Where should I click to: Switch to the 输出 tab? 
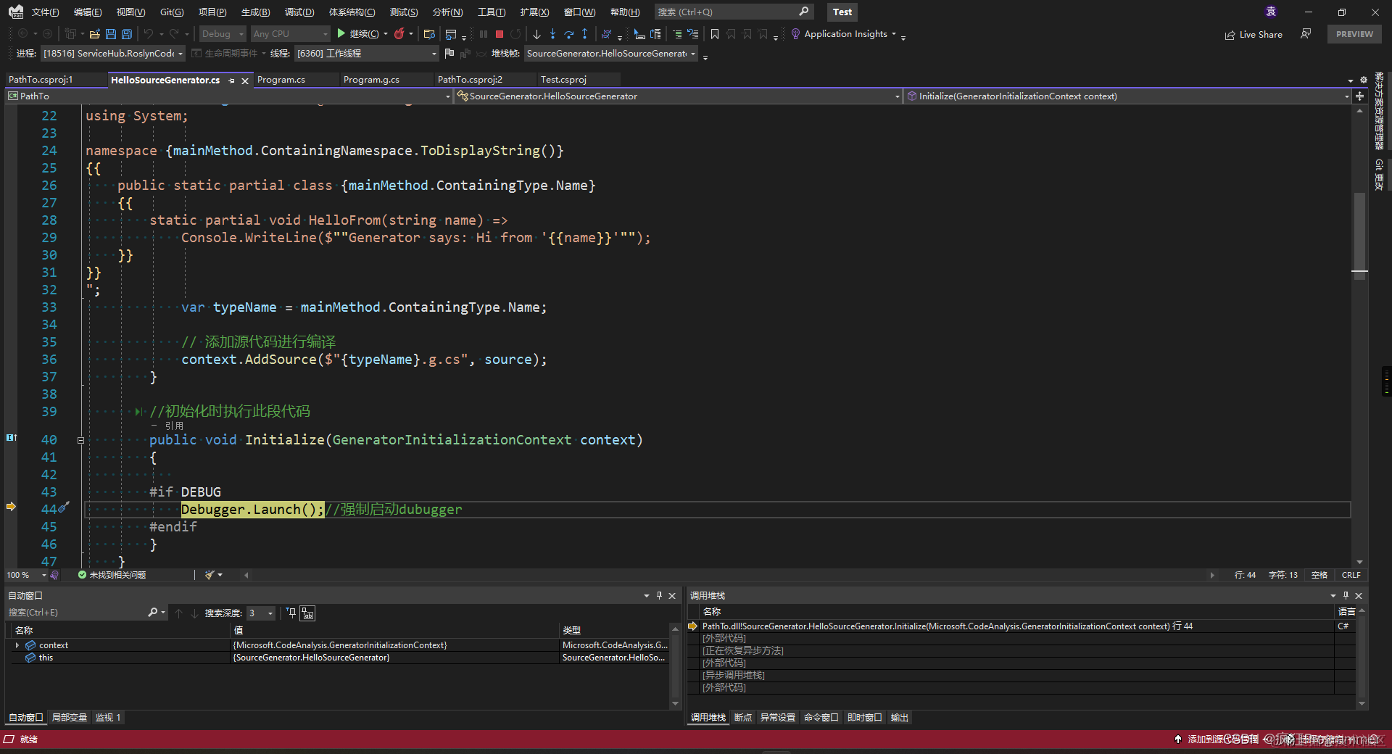[900, 718]
